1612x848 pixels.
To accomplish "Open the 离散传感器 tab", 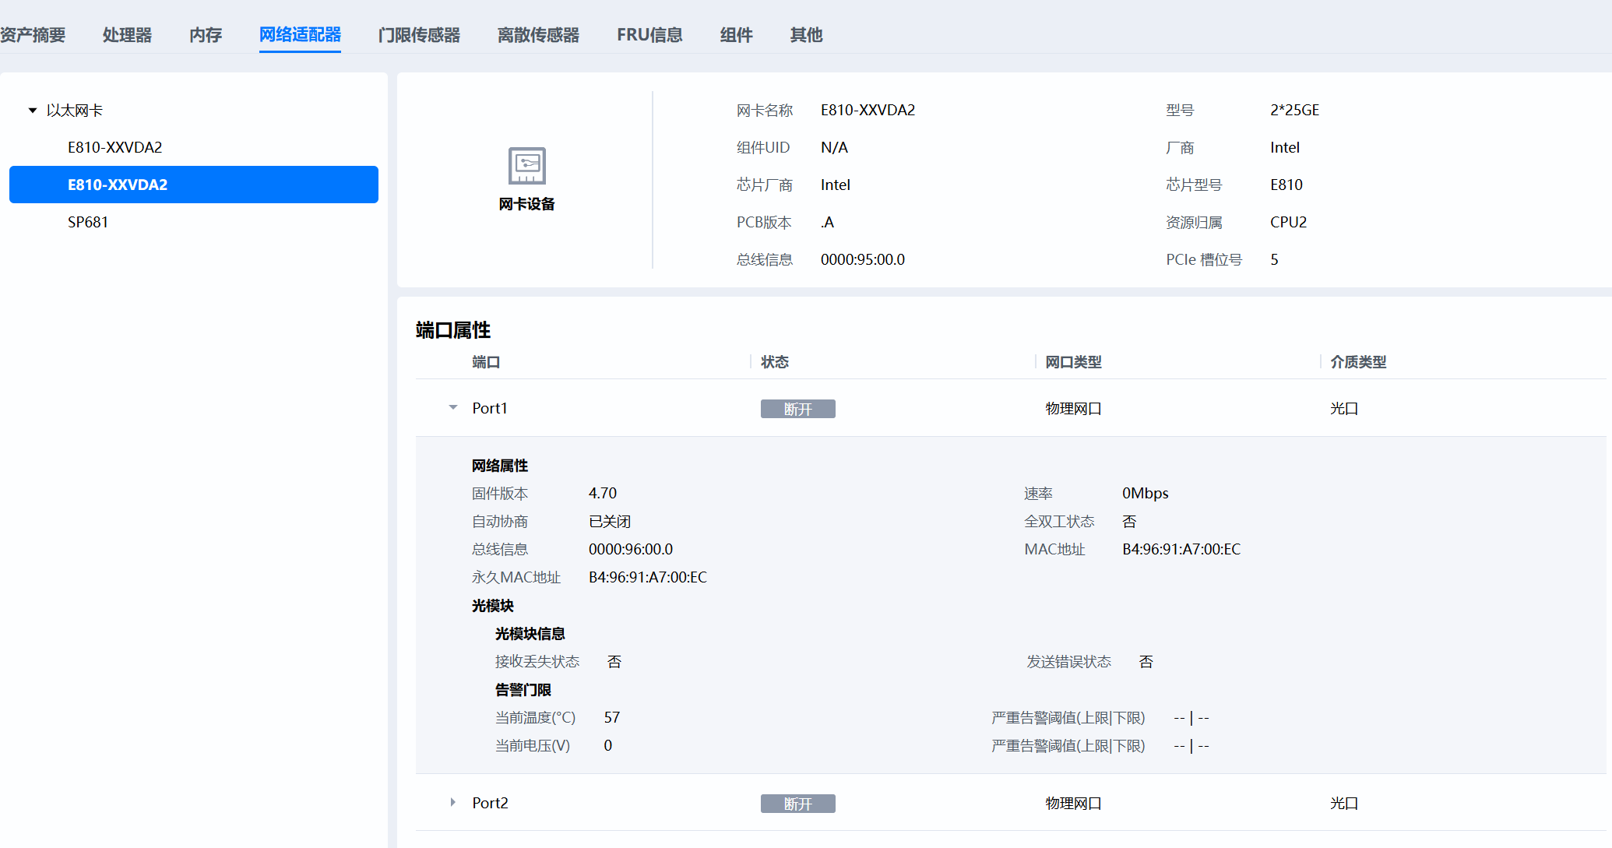I will tap(538, 35).
